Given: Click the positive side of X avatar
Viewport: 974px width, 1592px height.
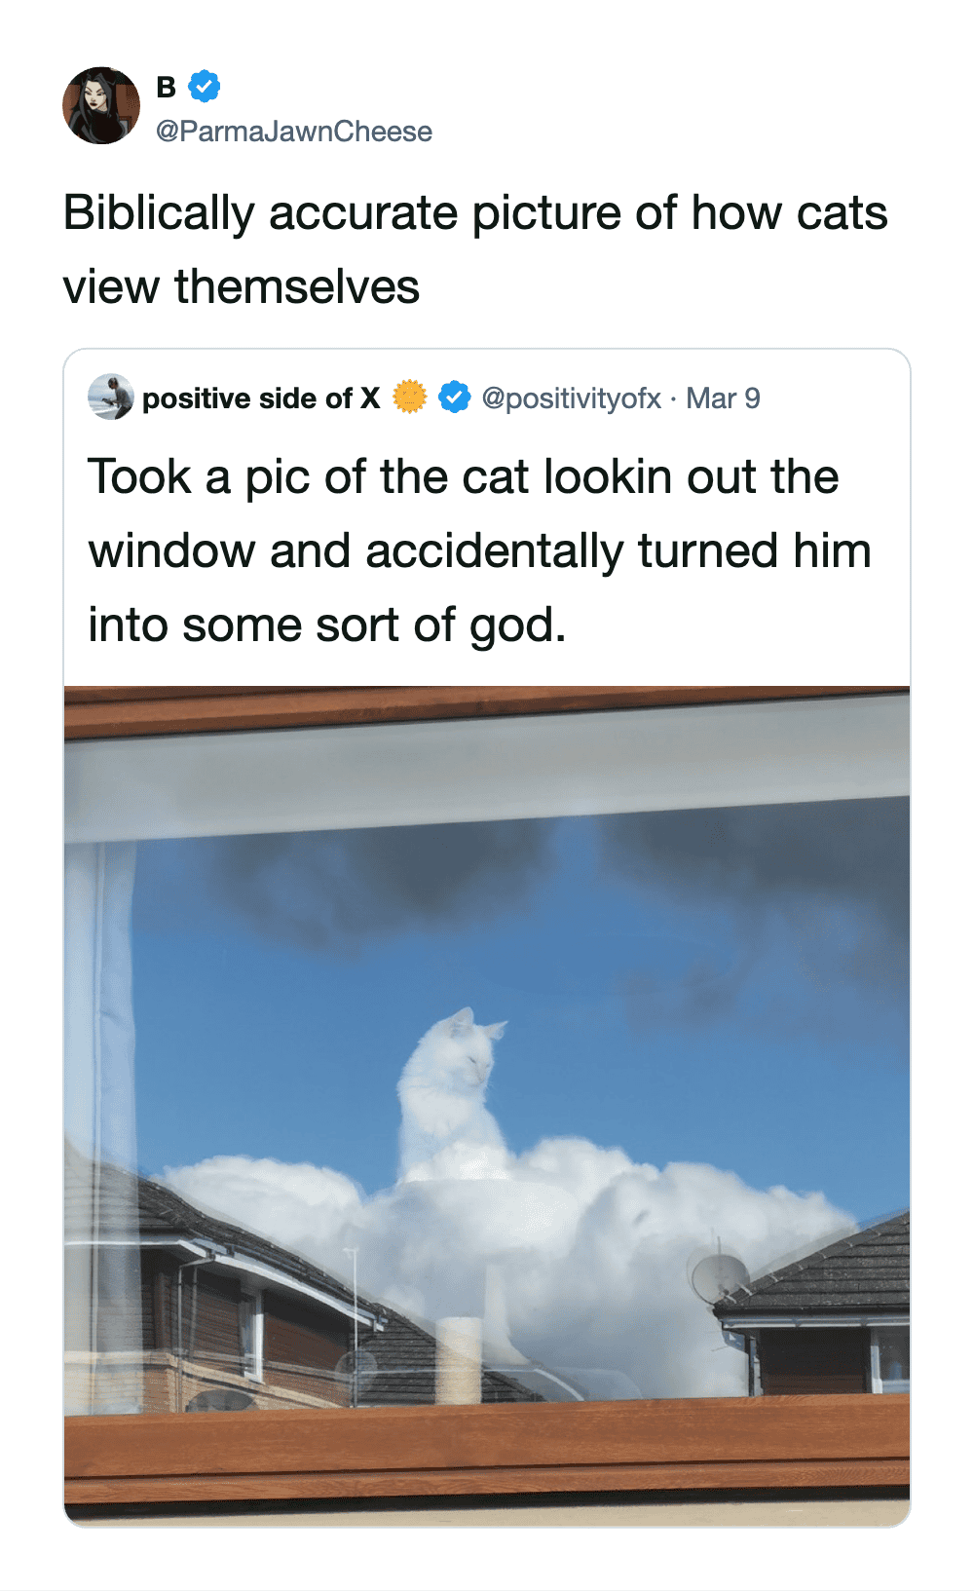Looking at the screenshot, I should [x=110, y=398].
